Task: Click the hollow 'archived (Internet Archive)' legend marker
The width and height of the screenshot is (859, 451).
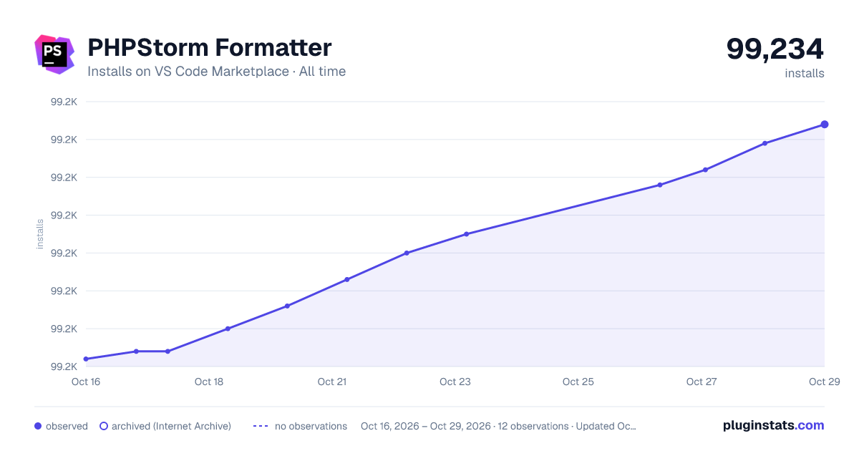Action: 103,426
